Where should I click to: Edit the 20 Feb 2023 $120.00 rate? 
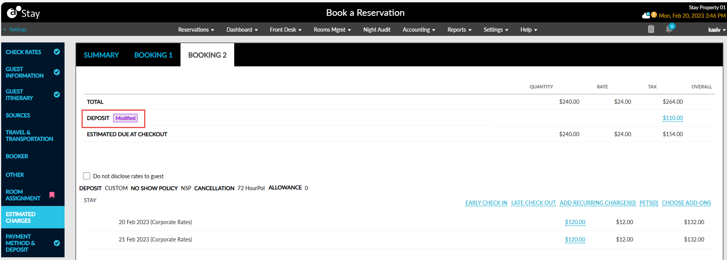pyautogui.click(x=575, y=222)
